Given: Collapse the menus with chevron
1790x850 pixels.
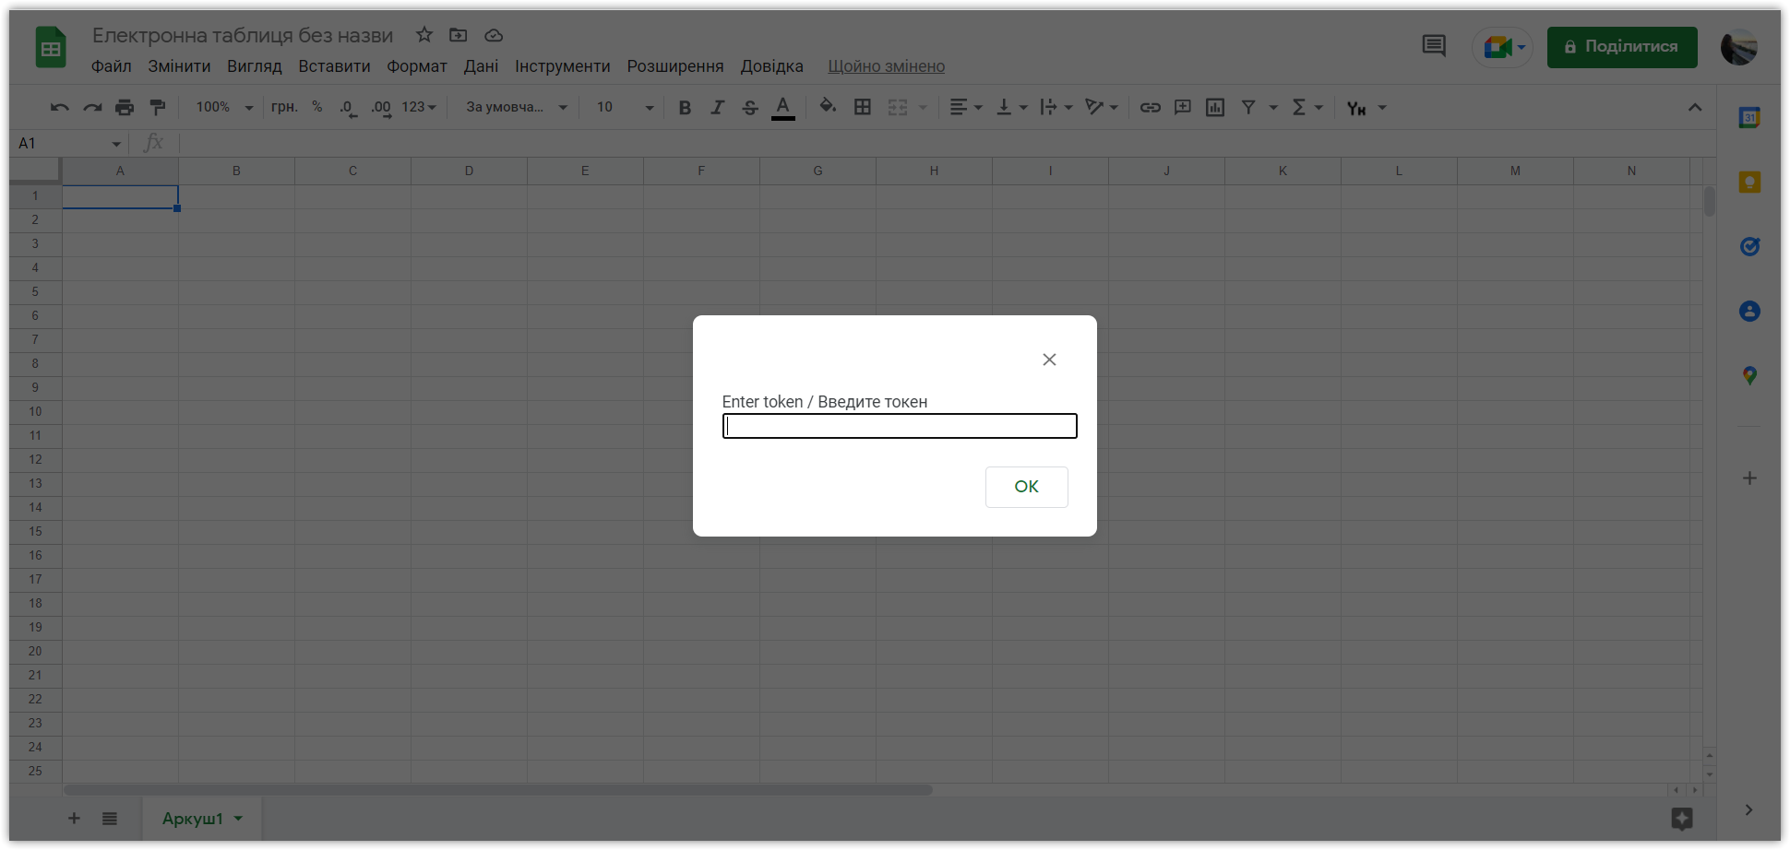Looking at the screenshot, I should (1695, 108).
